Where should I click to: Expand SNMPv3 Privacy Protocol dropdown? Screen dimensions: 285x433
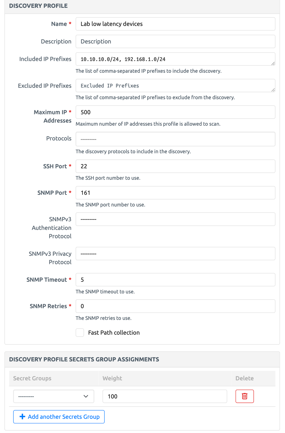[x=175, y=254]
